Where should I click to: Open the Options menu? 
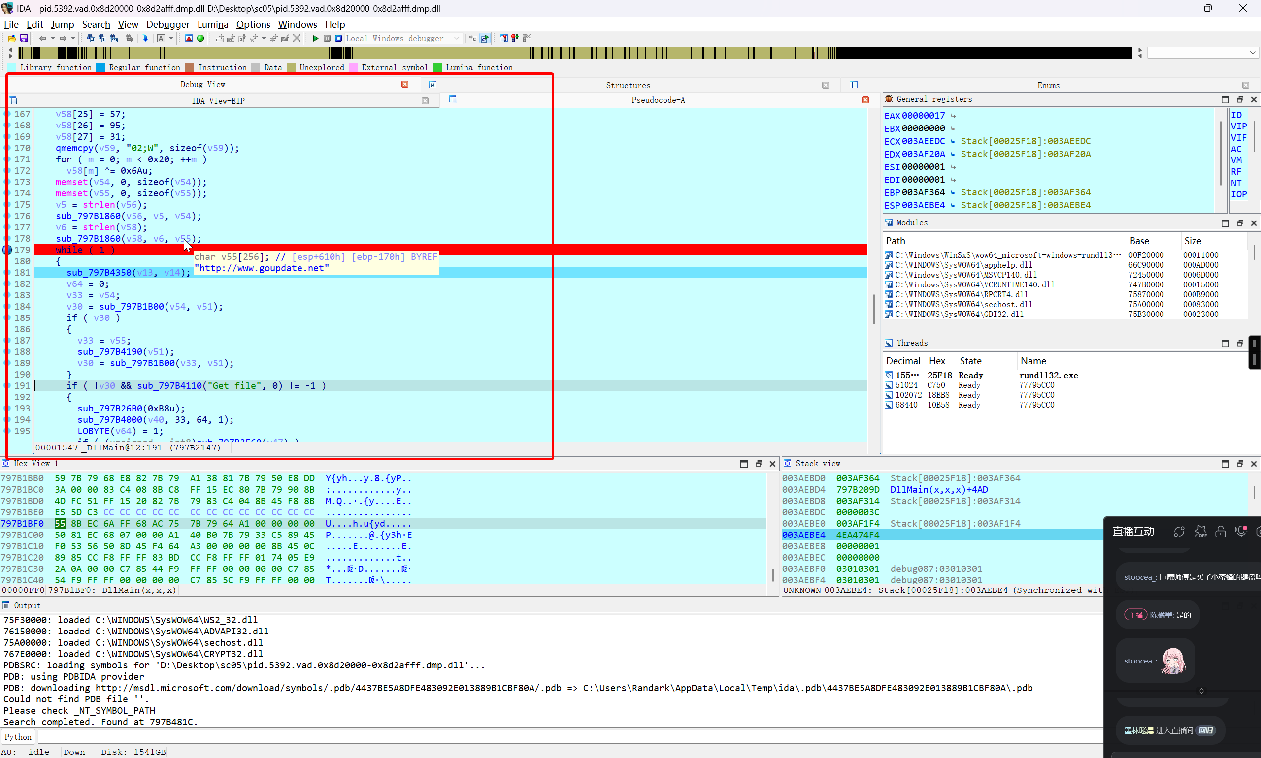pos(253,24)
